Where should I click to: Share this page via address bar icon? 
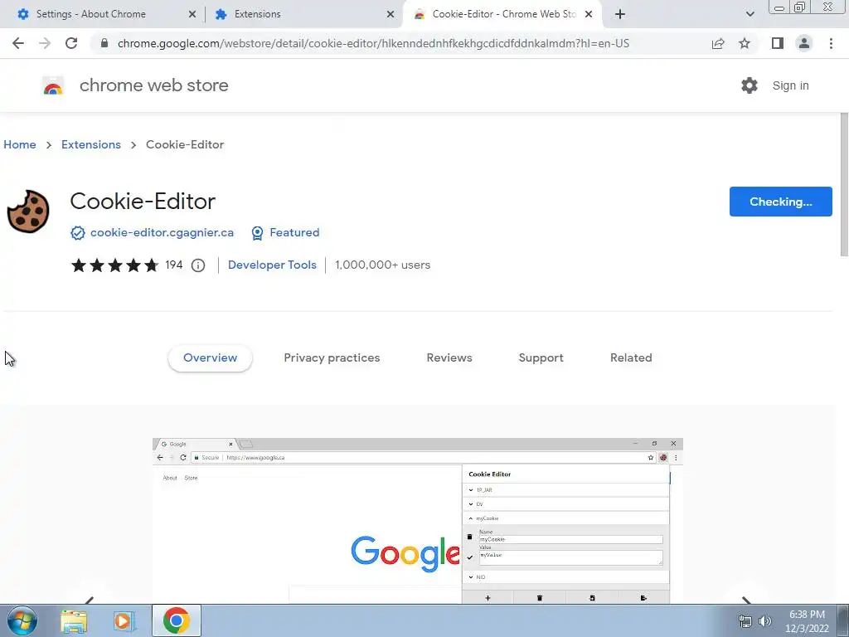(x=718, y=43)
